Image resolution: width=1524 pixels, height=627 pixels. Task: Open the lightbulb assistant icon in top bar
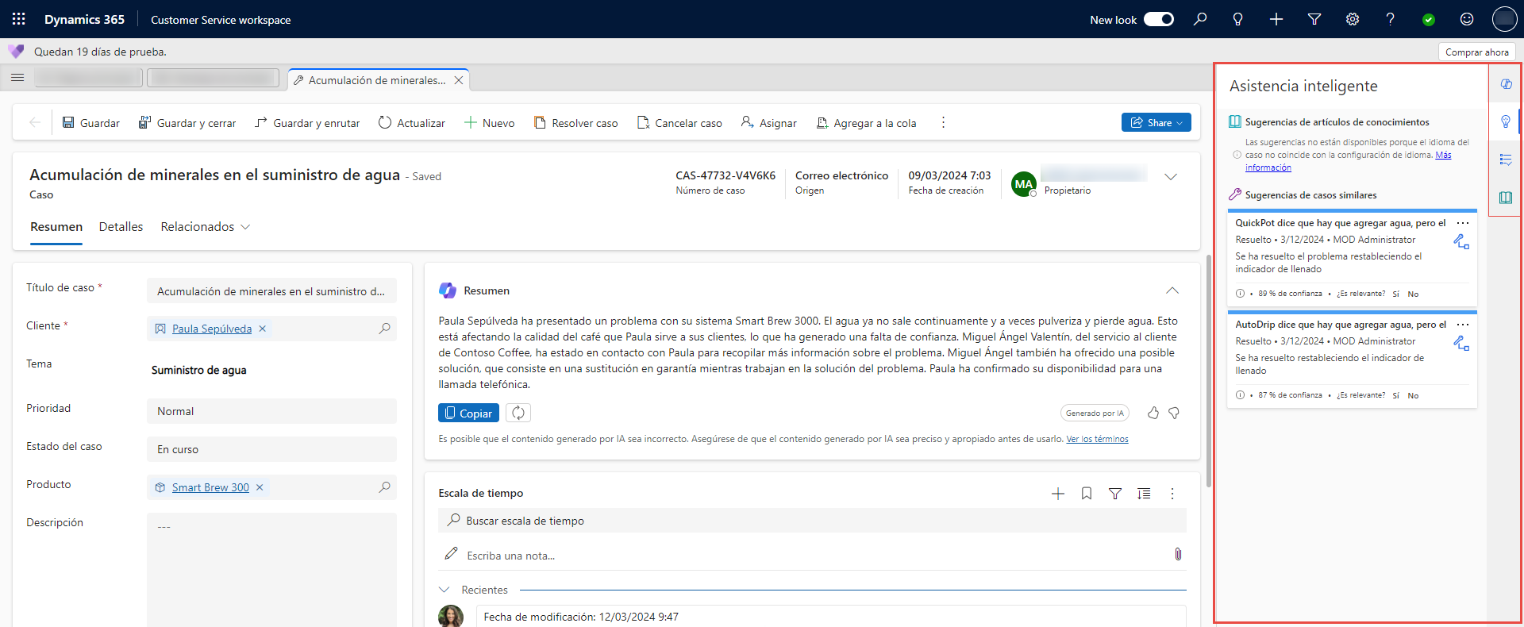click(x=1237, y=19)
